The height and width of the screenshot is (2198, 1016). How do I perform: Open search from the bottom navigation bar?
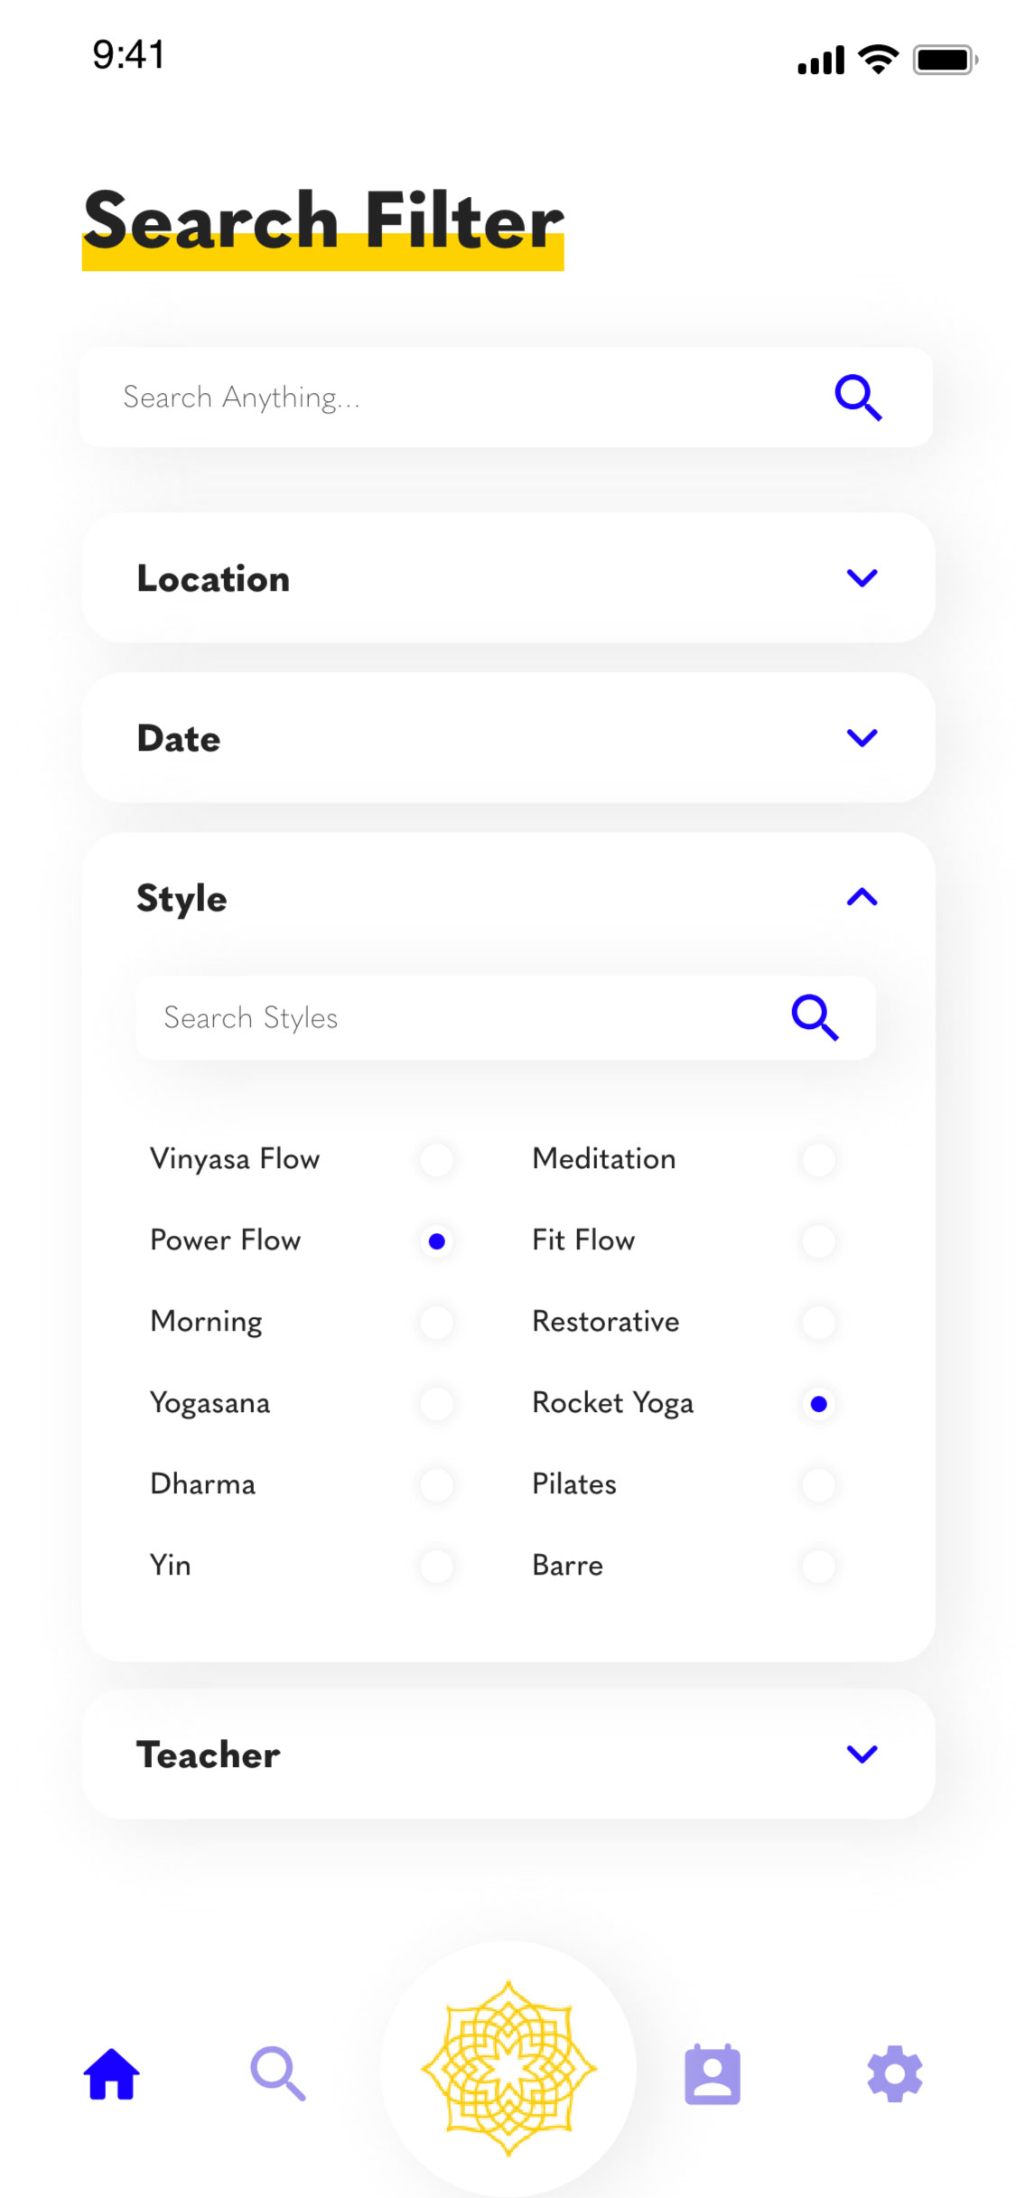(x=277, y=2073)
